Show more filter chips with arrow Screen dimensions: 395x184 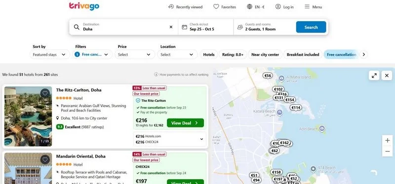363,55
